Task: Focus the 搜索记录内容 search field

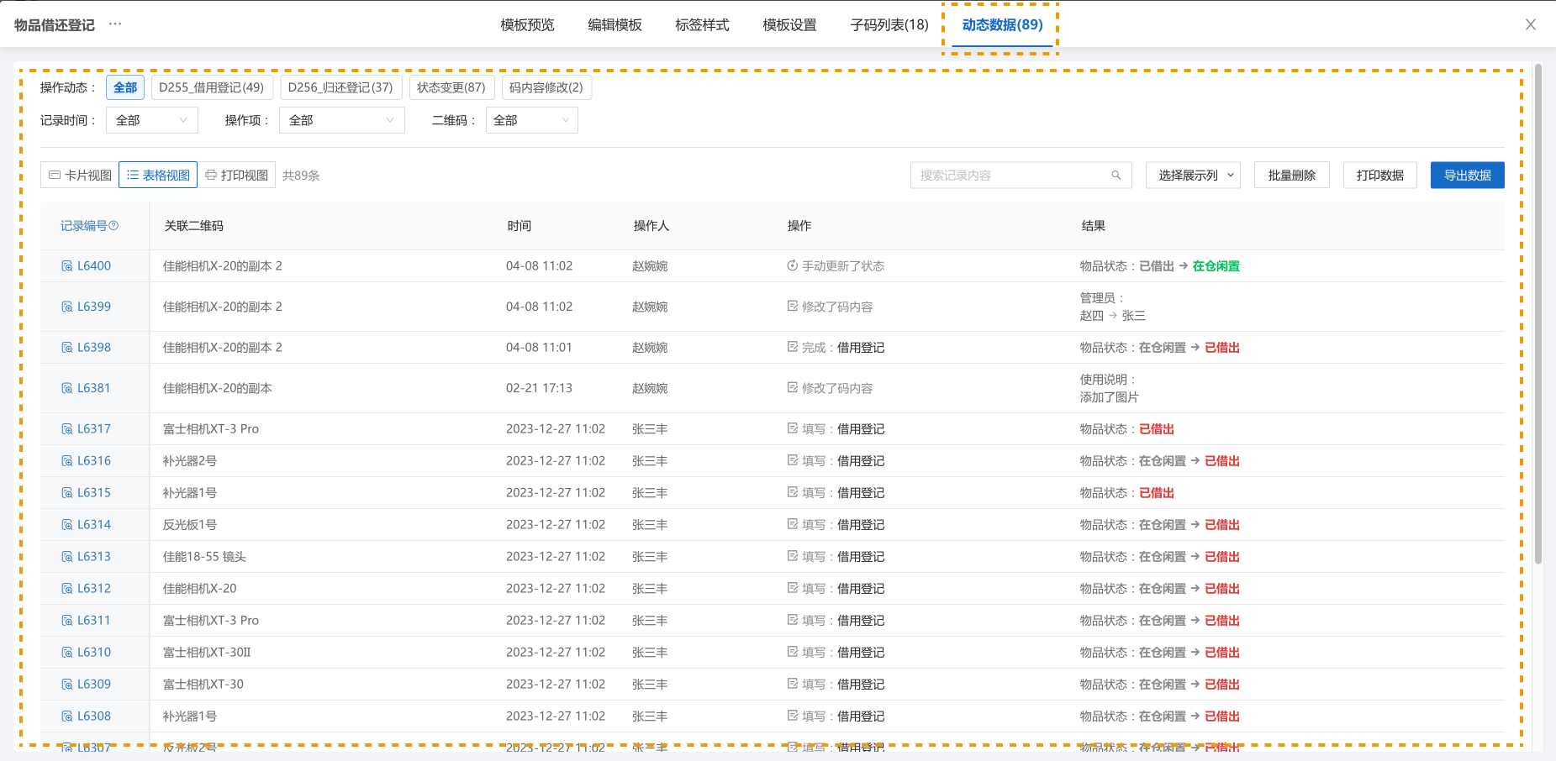Action: 1021,175
